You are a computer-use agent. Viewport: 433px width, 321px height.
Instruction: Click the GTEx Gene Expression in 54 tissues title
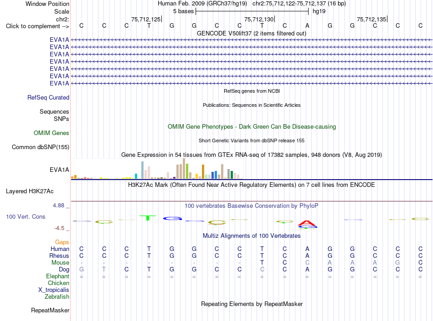252,155
